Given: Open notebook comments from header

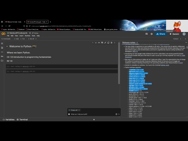Looking at the screenshot, I should pos(146,34).
